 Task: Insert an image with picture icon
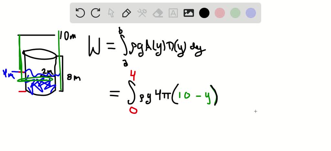[x=189, y=13]
